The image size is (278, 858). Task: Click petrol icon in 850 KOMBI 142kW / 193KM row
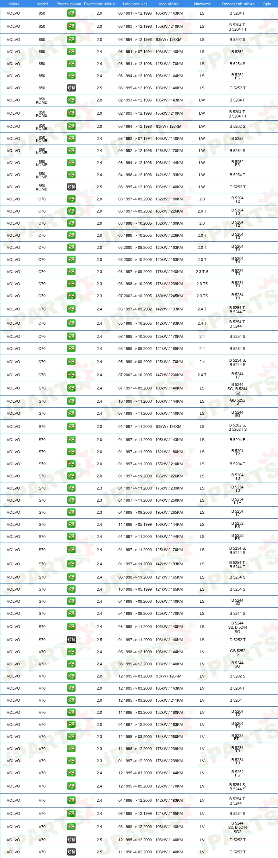pos(71,175)
